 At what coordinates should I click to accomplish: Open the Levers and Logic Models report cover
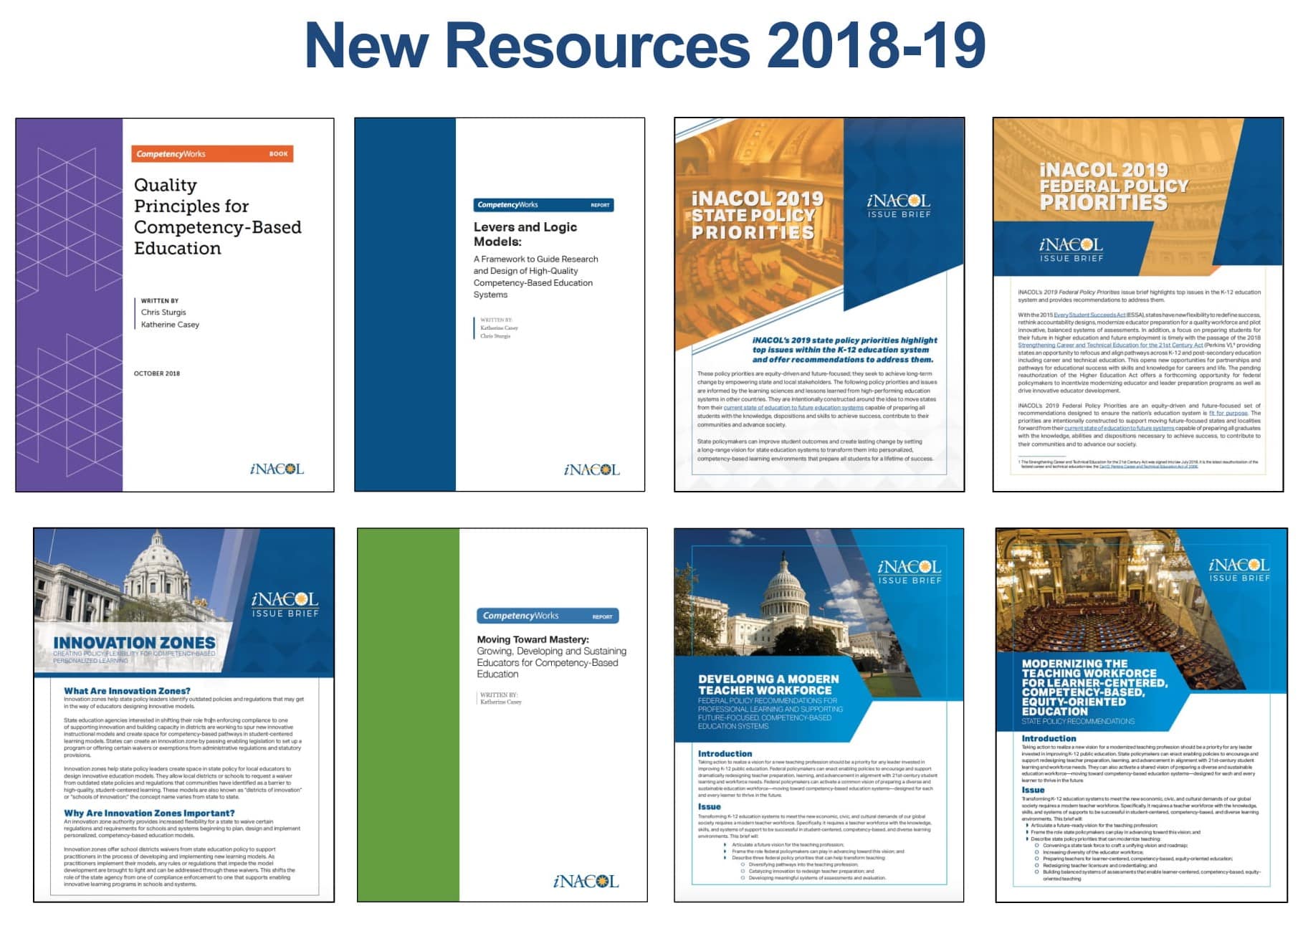pyautogui.click(x=500, y=305)
